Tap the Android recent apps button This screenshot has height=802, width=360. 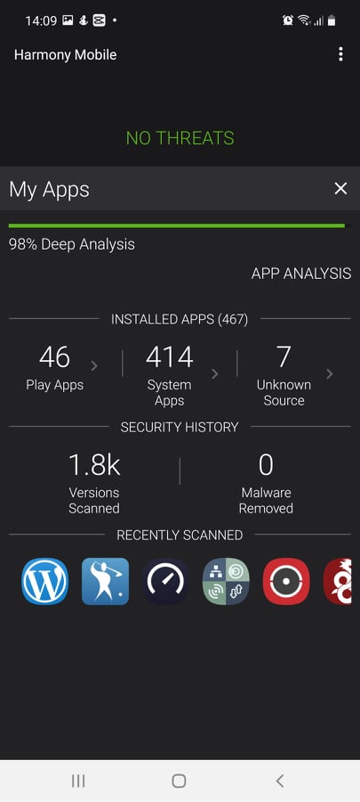(78, 781)
